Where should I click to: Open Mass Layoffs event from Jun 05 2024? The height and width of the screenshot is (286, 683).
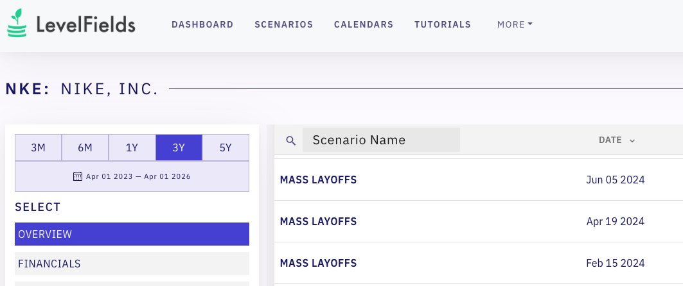point(319,180)
